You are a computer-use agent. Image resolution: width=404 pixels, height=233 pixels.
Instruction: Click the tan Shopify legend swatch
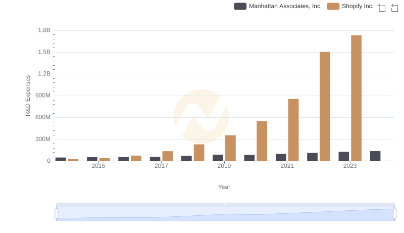(333, 6)
